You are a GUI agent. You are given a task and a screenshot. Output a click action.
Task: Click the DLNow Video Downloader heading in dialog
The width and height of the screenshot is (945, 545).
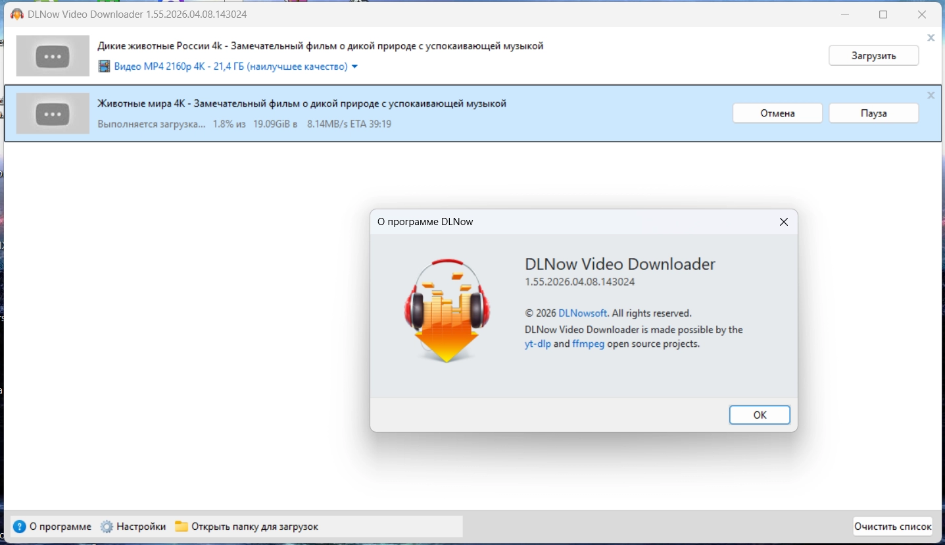(x=620, y=265)
